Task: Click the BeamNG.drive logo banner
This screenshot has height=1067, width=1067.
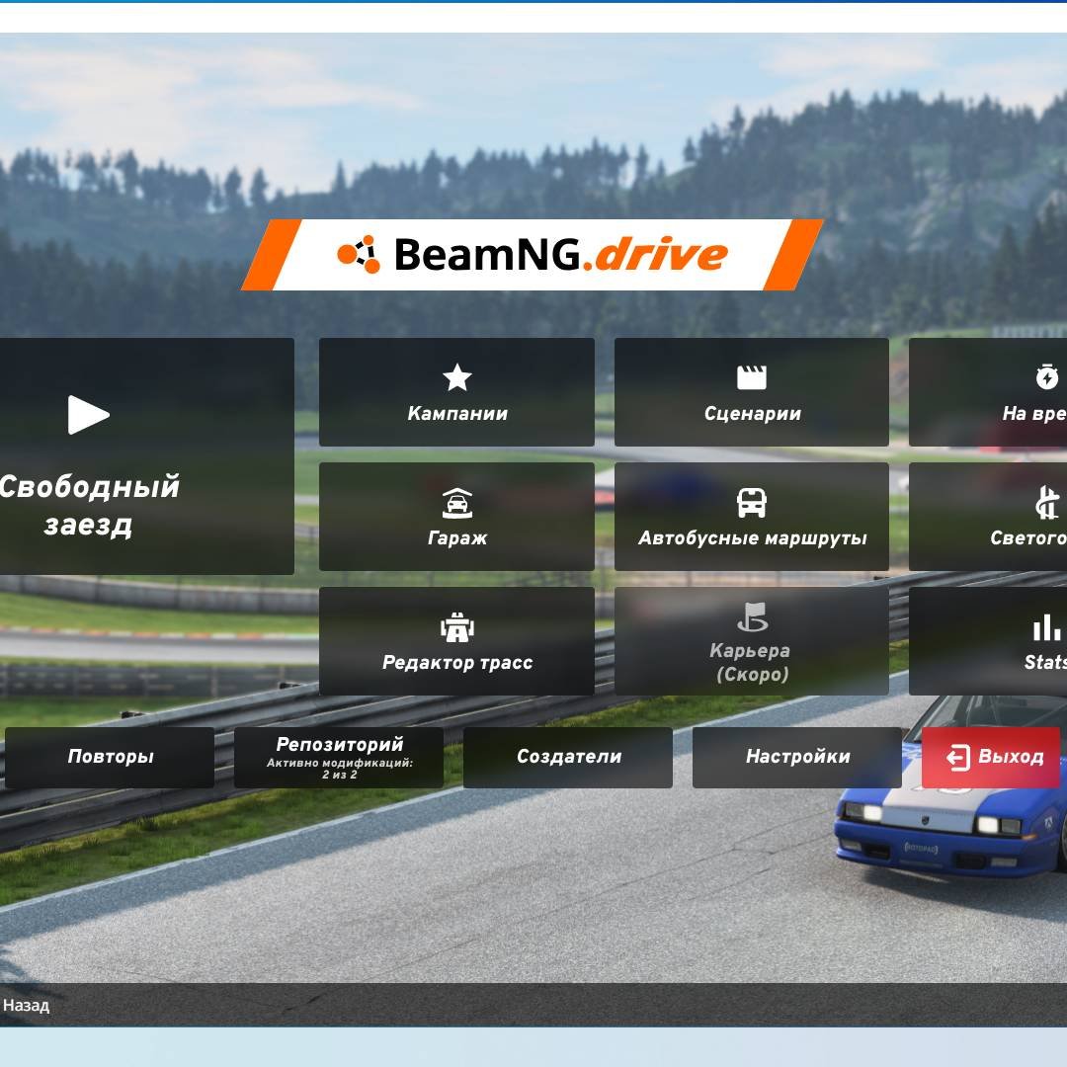Action: 533,255
